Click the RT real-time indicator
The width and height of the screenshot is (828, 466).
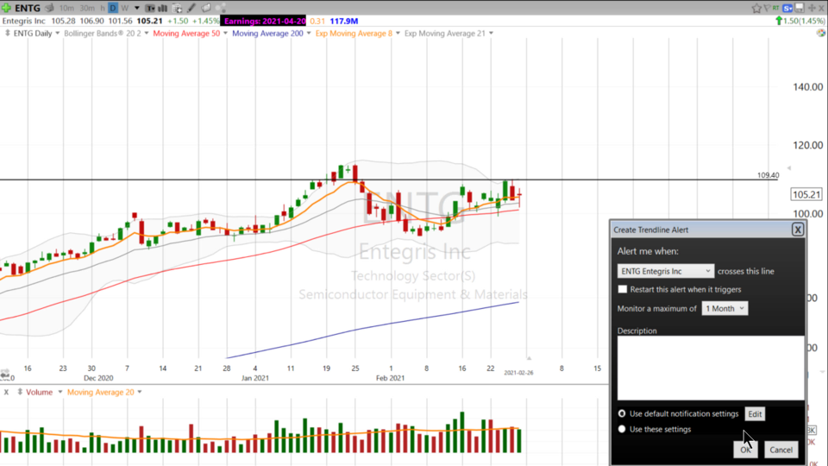tap(775, 8)
